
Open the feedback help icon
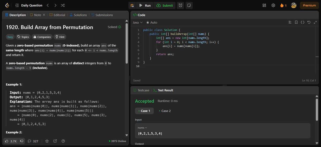pyautogui.click(x=63, y=141)
